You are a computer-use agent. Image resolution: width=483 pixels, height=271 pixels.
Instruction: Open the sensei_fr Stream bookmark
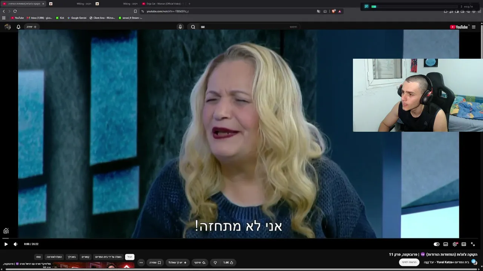(x=130, y=18)
